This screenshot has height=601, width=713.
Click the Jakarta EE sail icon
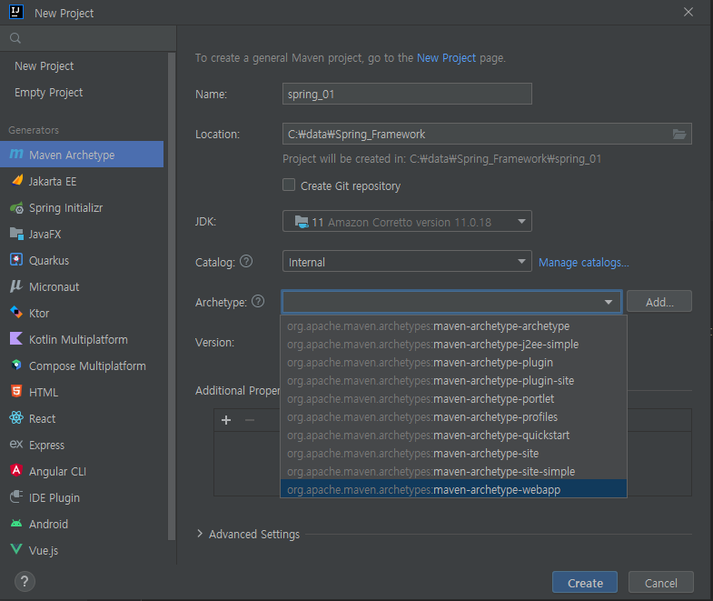[17, 180]
